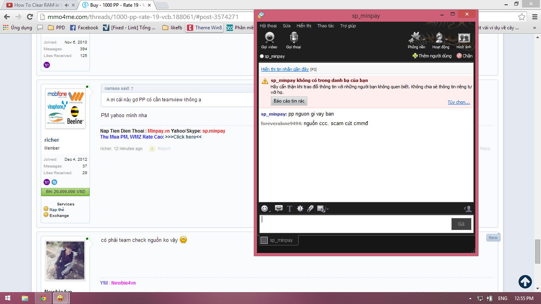The width and height of the screenshot is (541, 304).
Task: Click the Hiển thị tin nhắn gần đây link
Action: [x=285, y=69]
